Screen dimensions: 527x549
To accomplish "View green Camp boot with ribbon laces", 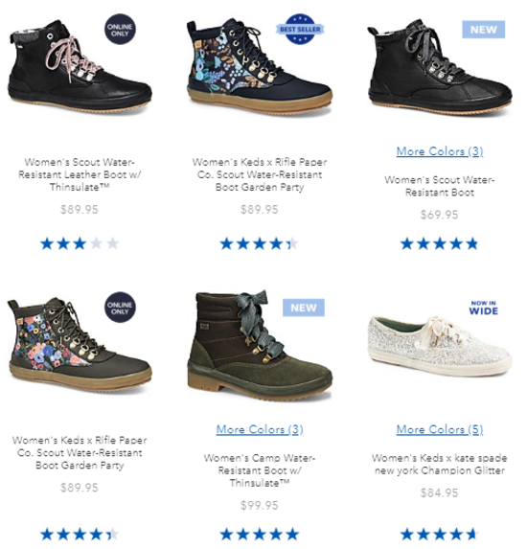I will (x=259, y=345).
